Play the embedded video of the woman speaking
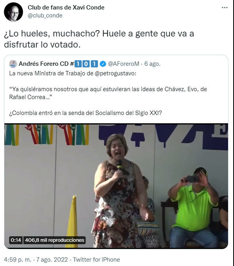Image resolution: width=234 pixels, height=266 pixels. pos(116,186)
